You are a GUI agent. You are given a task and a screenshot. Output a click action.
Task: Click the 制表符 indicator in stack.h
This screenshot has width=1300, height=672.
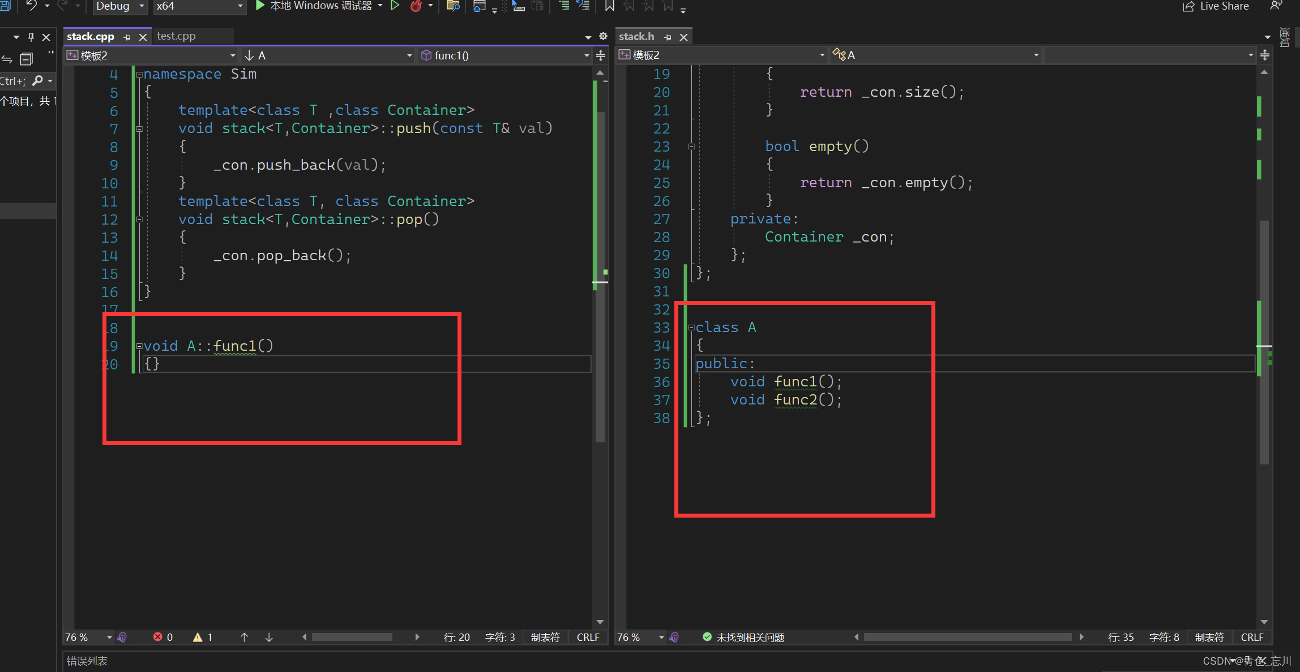pyautogui.click(x=1209, y=637)
